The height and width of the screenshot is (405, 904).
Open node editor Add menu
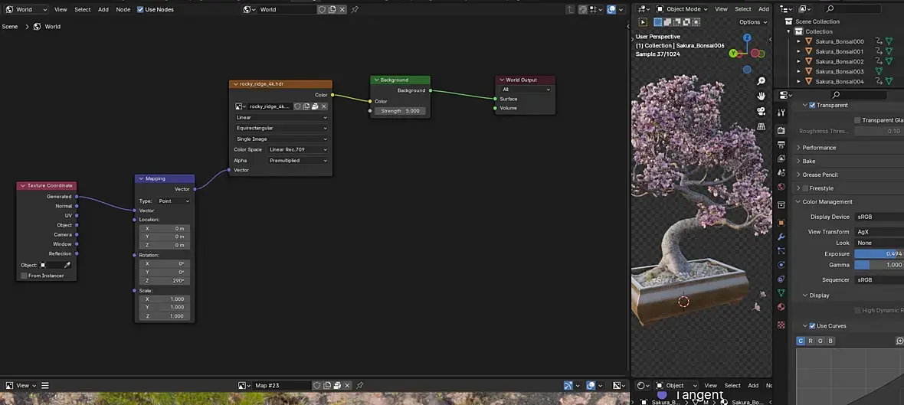coord(103,9)
